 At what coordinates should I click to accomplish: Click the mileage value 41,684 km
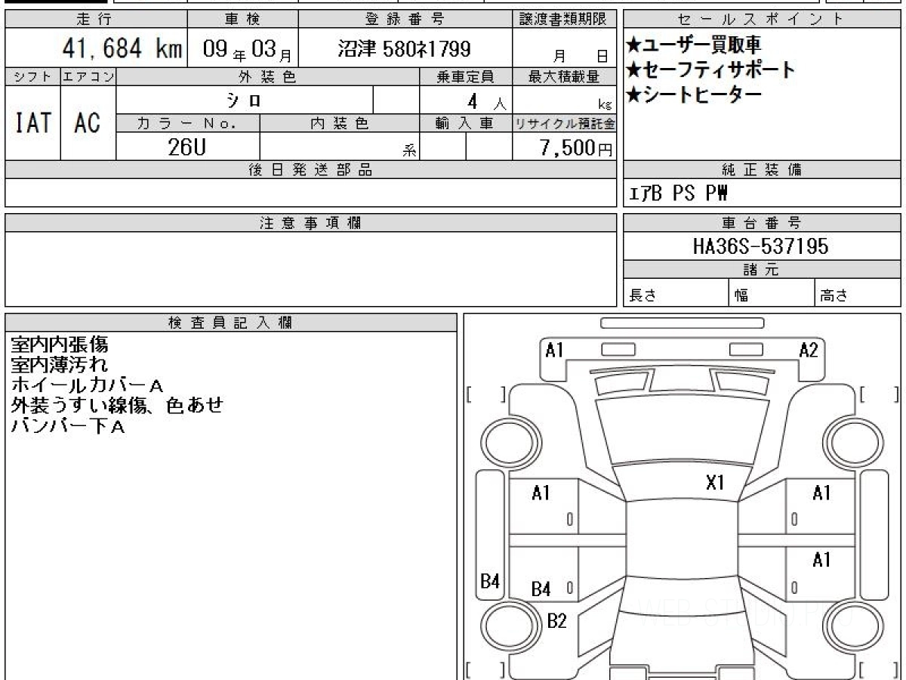click(x=122, y=49)
